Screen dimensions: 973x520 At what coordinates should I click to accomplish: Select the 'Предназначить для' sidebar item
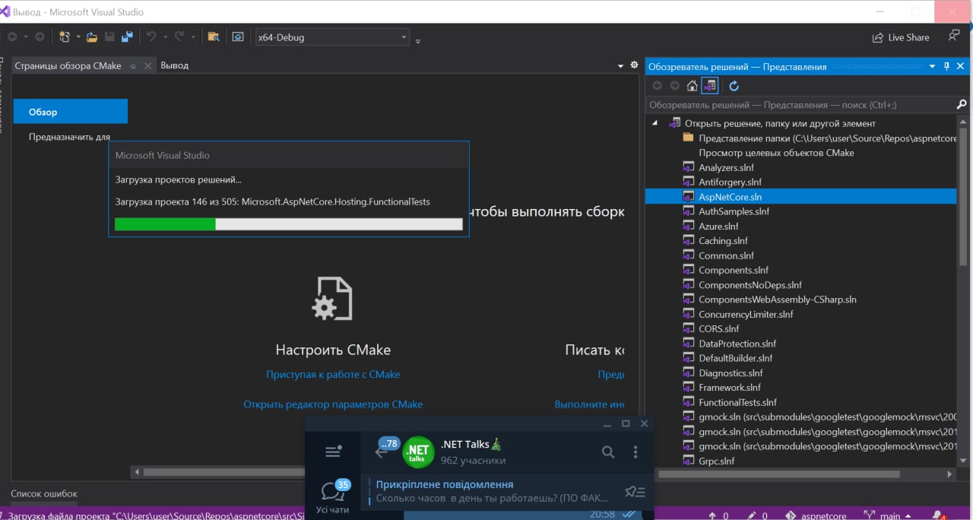(69, 137)
